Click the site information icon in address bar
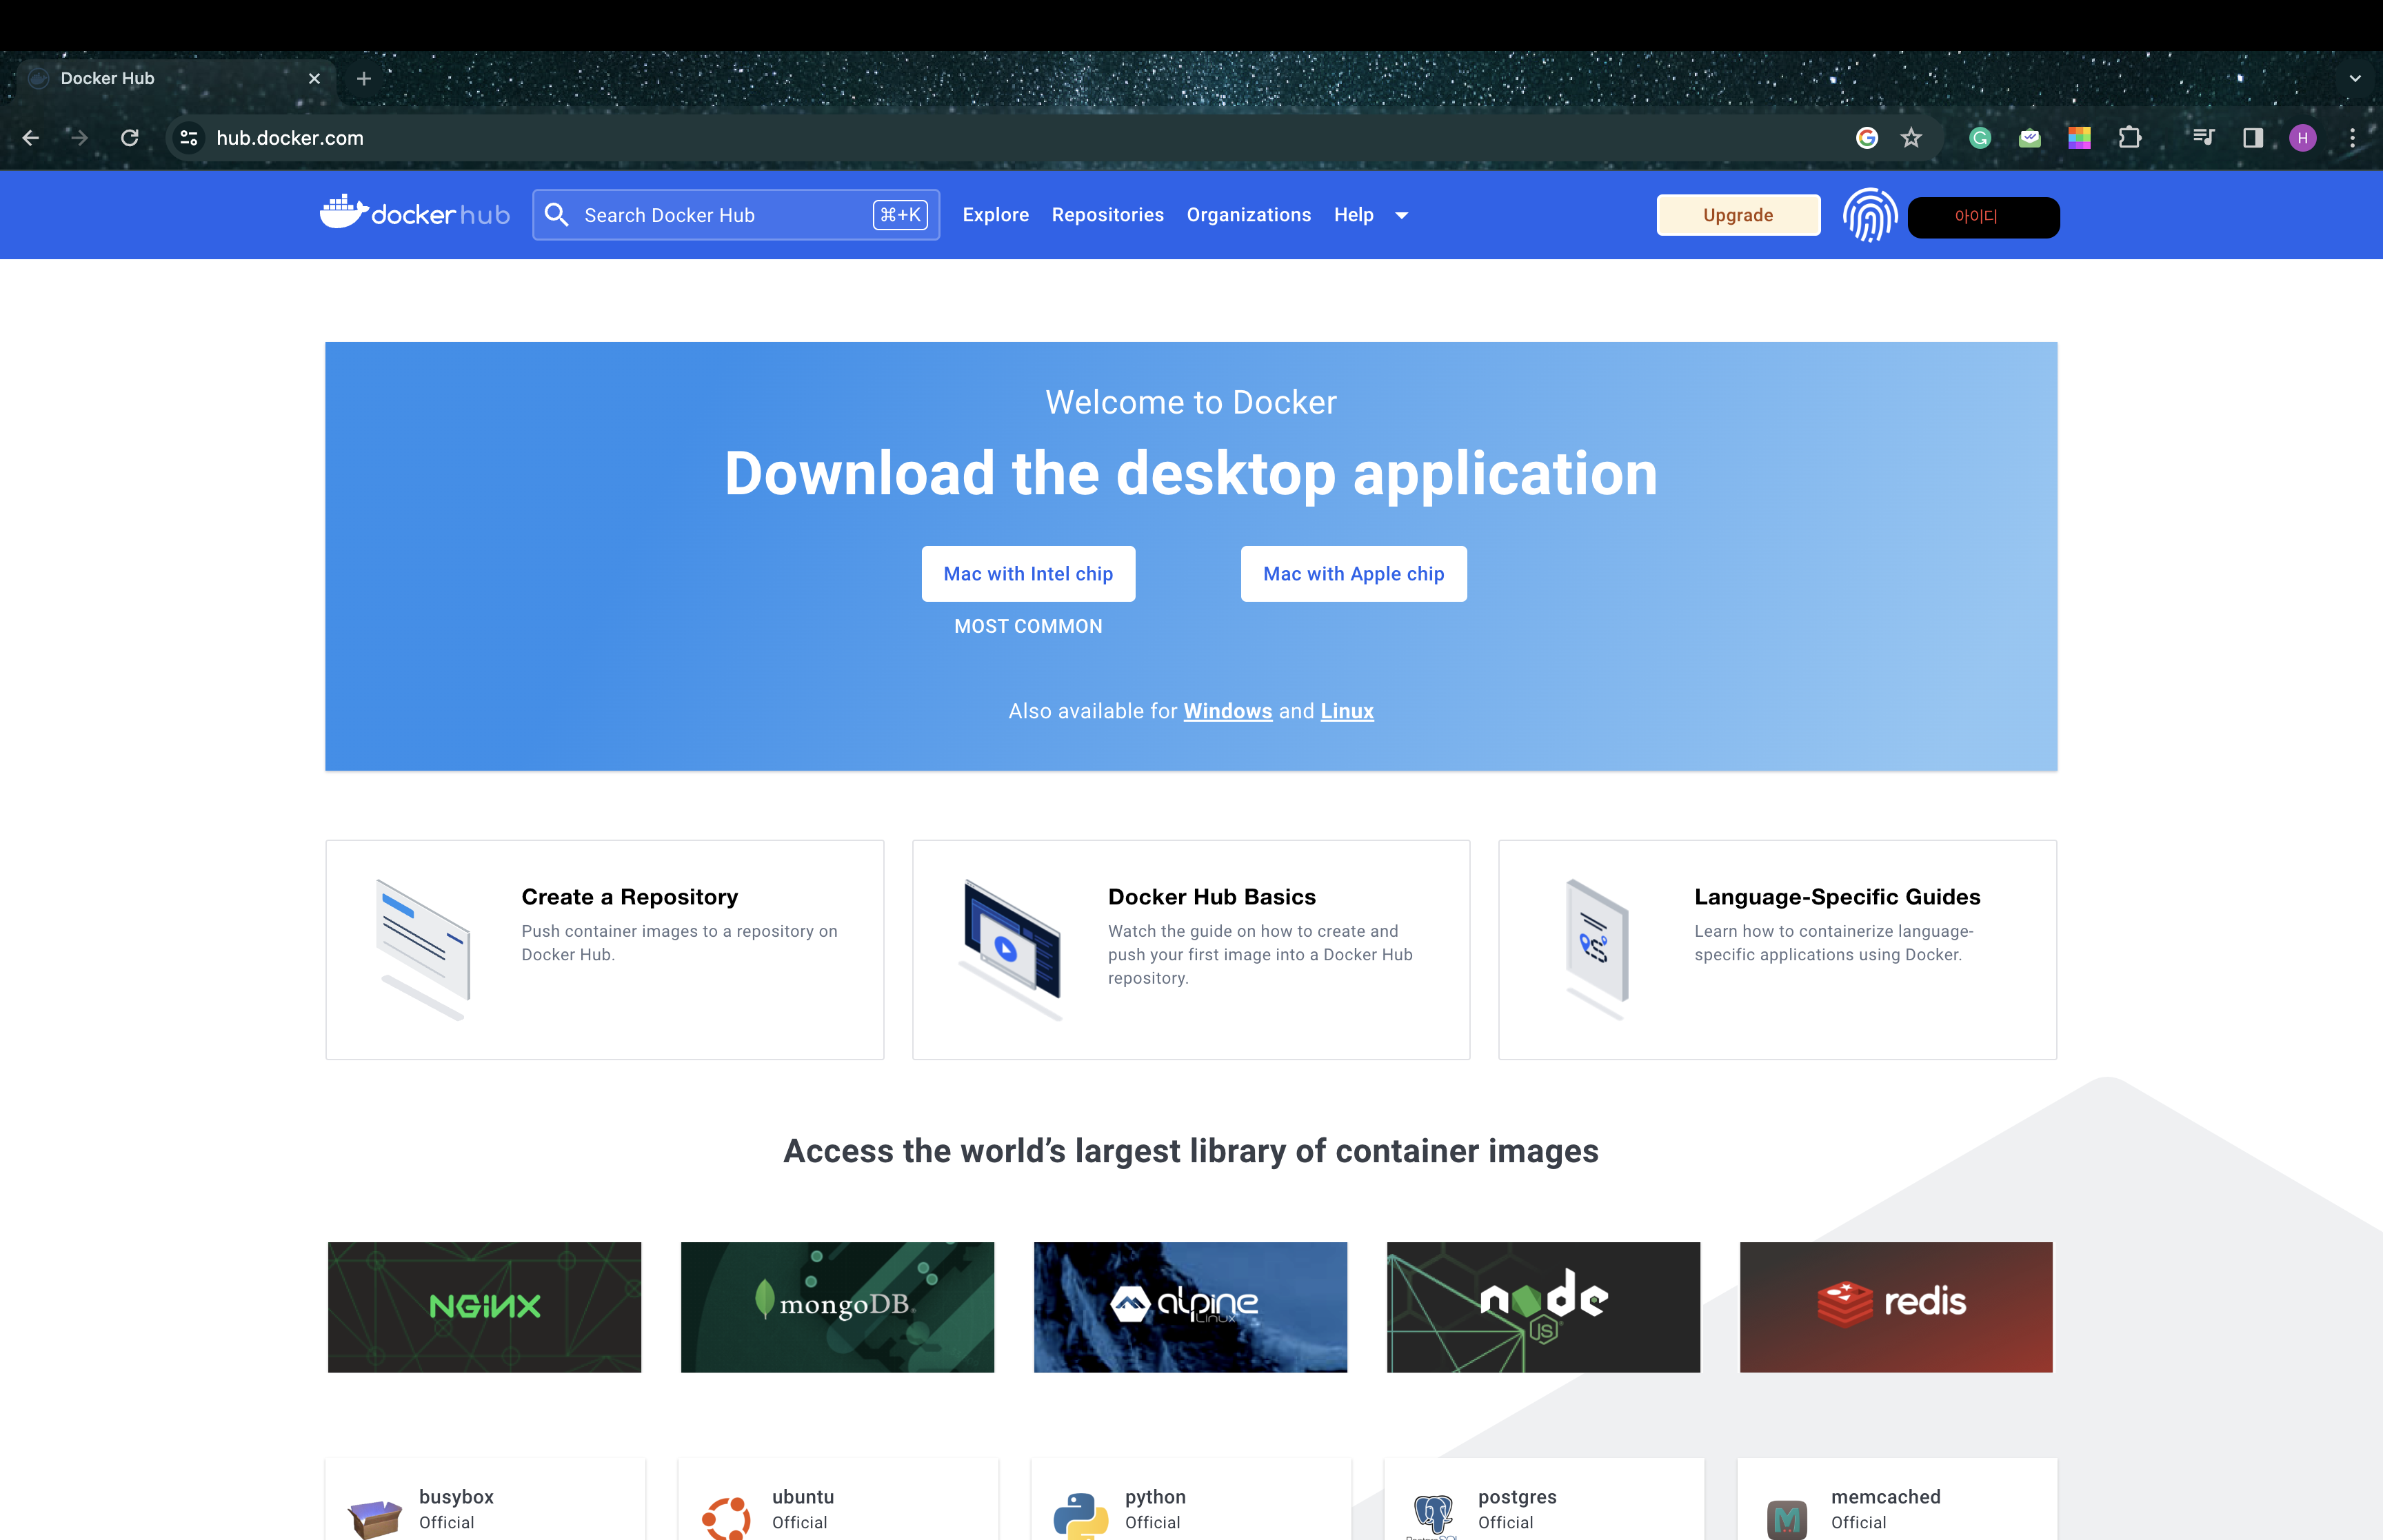The height and width of the screenshot is (1540, 2383). pos(189,138)
